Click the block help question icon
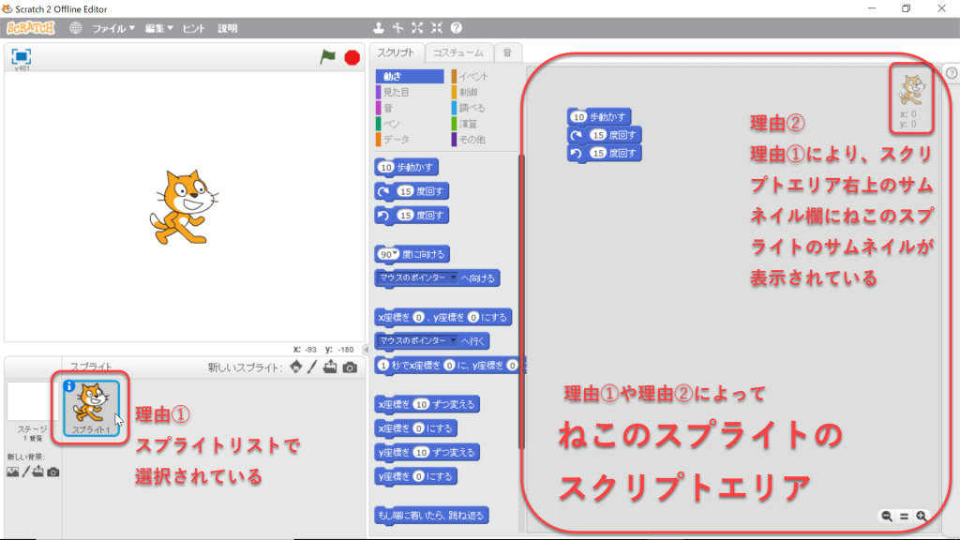 coord(457,27)
